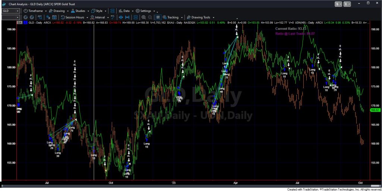Screen dimensions: 382x191
Task: Click the Session Hours clock icon
Action: tap(63, 17)
